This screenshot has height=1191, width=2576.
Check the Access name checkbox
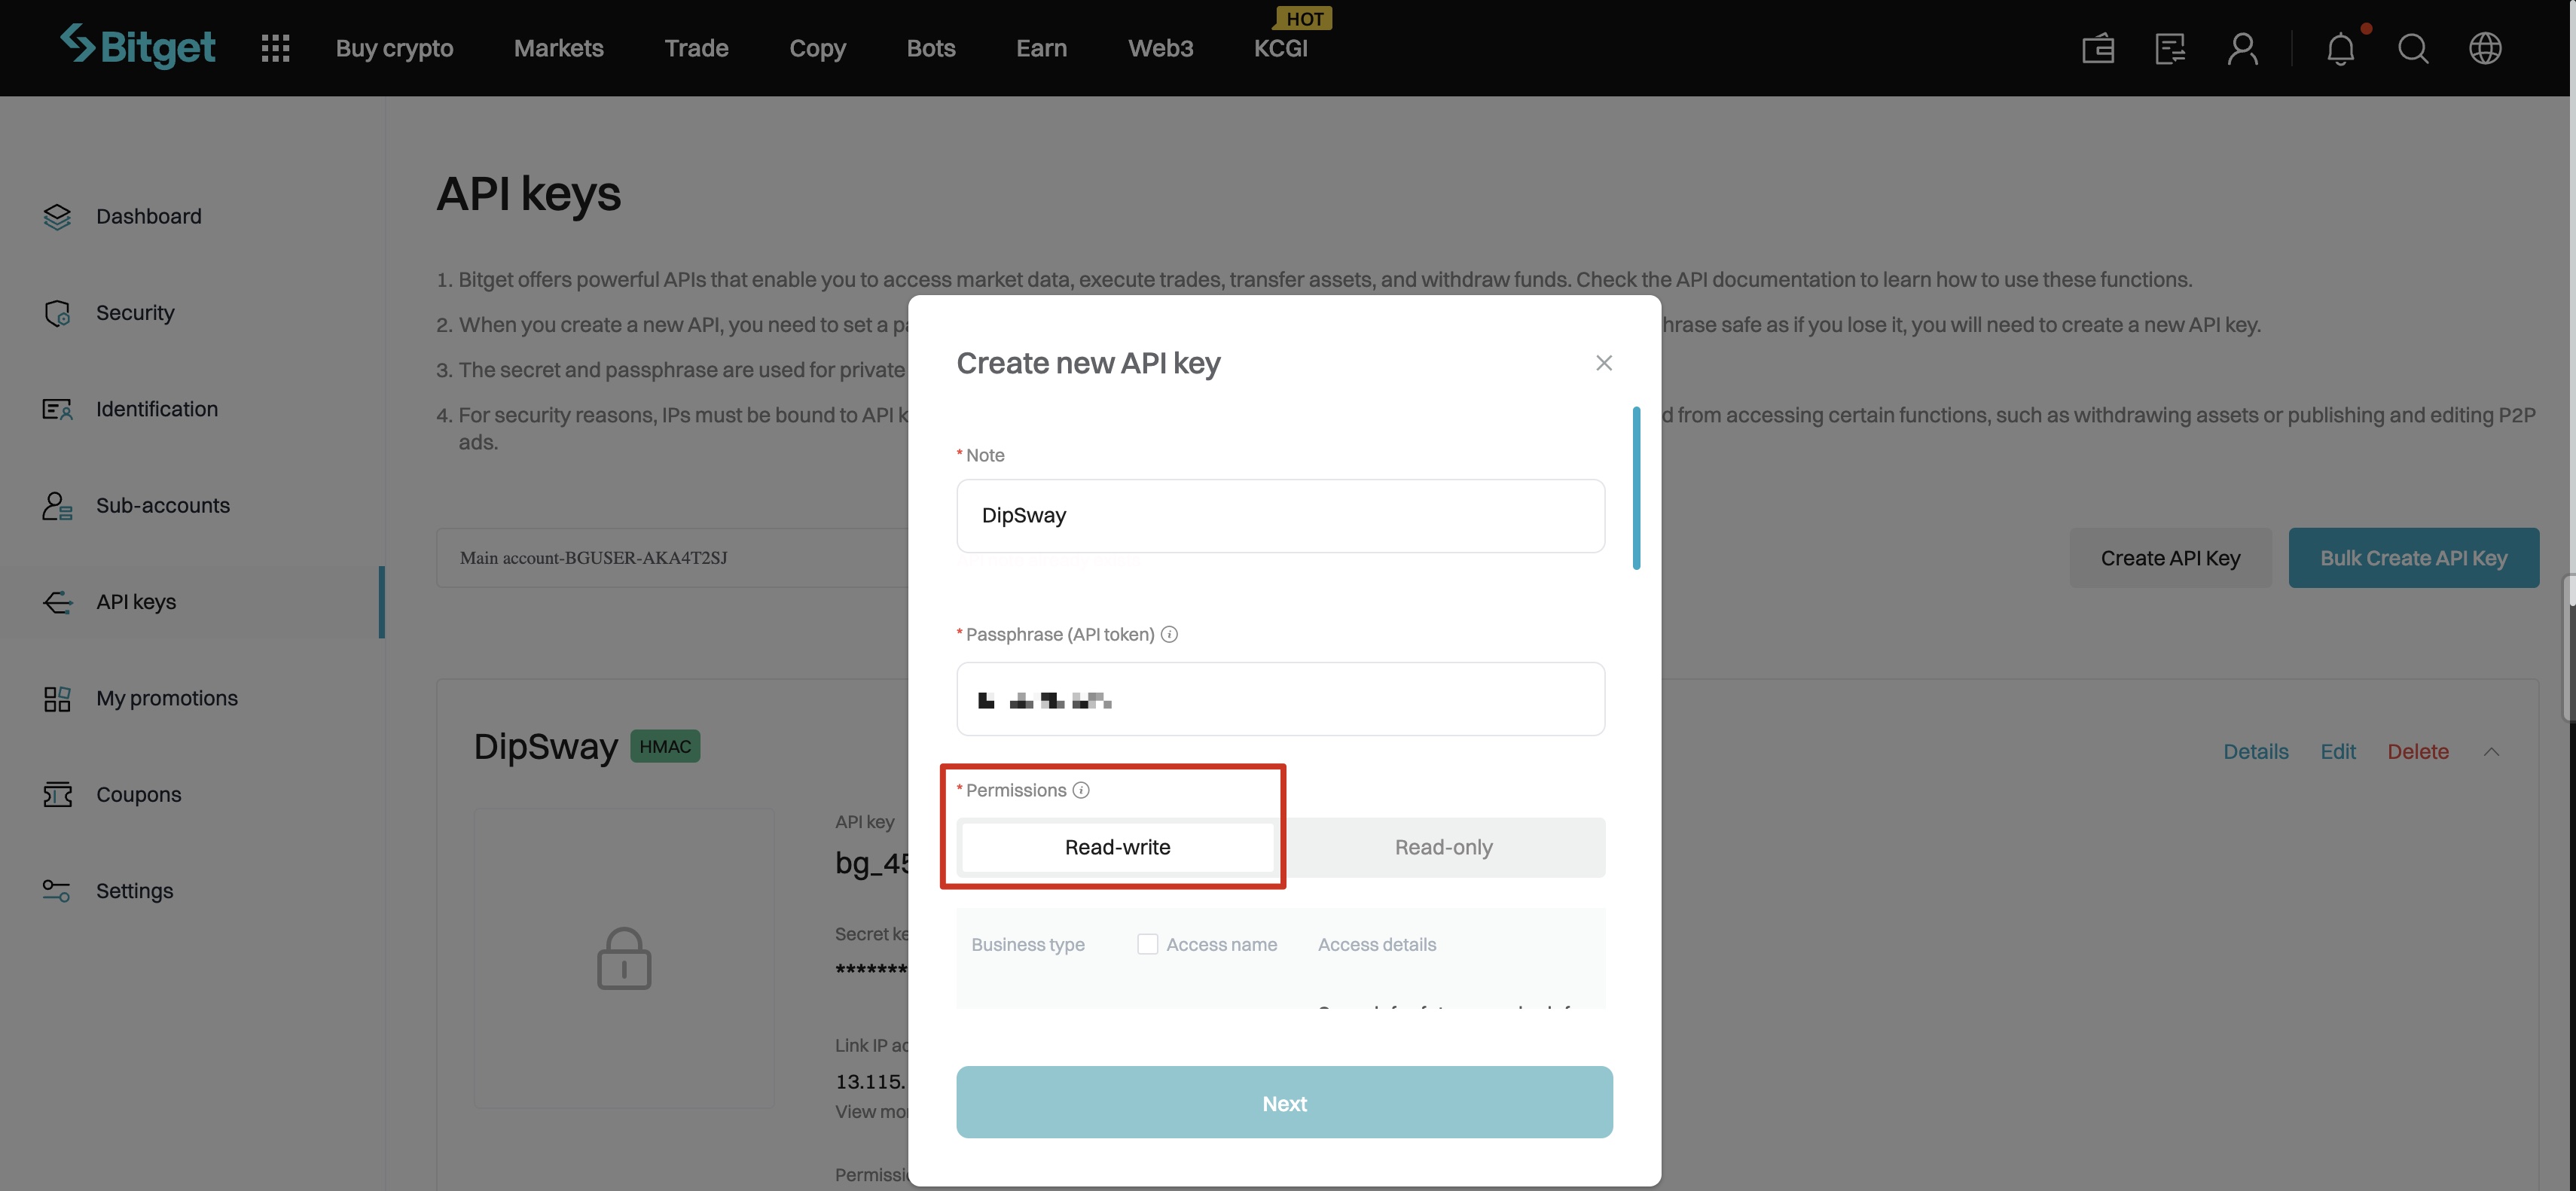[1147, 944]
